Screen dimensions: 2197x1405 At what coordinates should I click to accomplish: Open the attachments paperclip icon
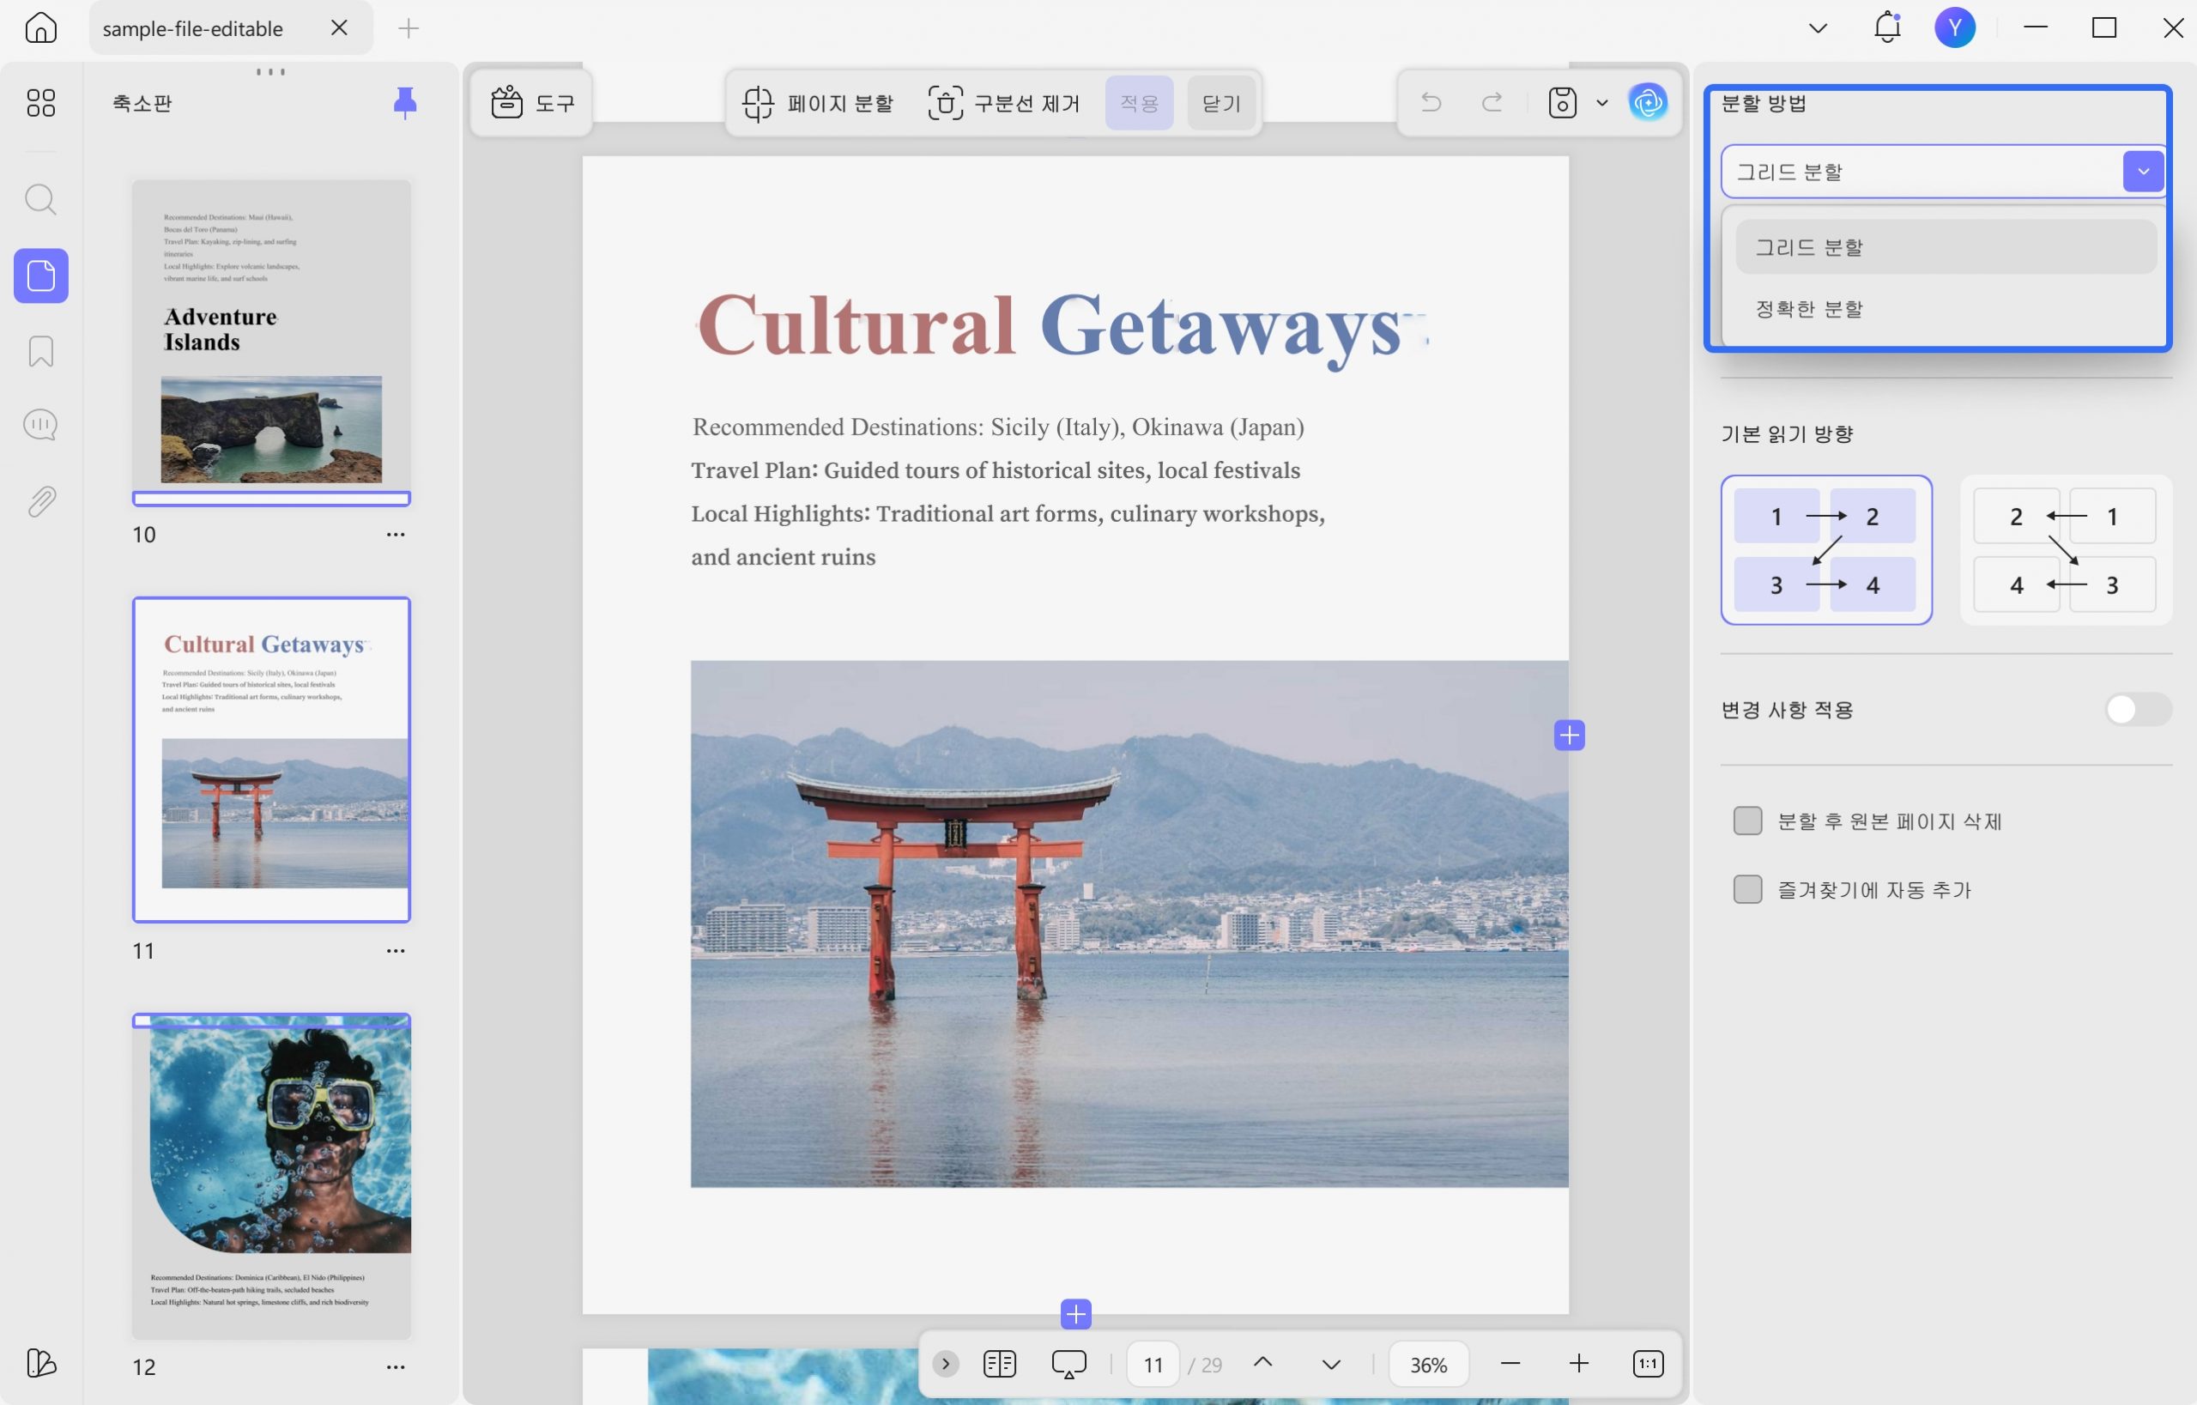(40, 501)
